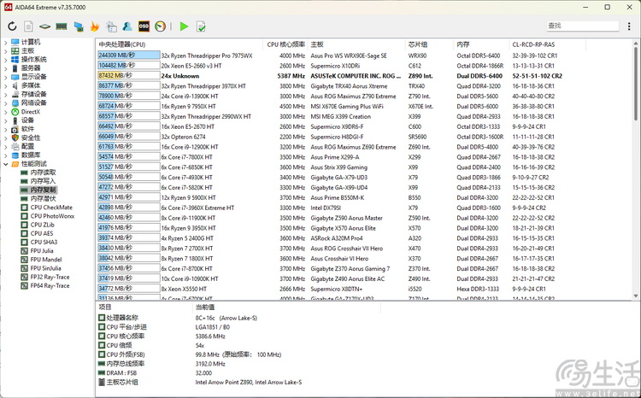The image size is (641, 398).
Task: Click the report wizard document toolbar icon
Action: coord(111,26)
